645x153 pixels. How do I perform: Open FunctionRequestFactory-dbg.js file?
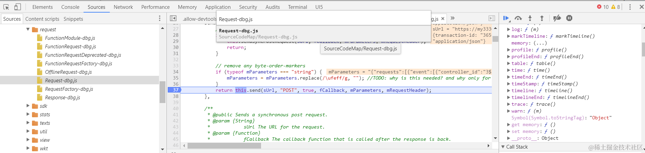[78, 64]
